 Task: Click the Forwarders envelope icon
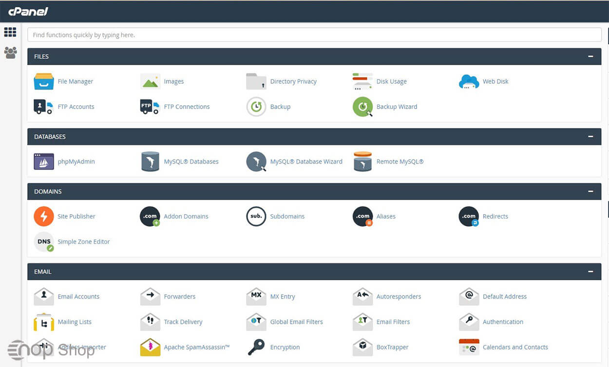coord(150,296)
